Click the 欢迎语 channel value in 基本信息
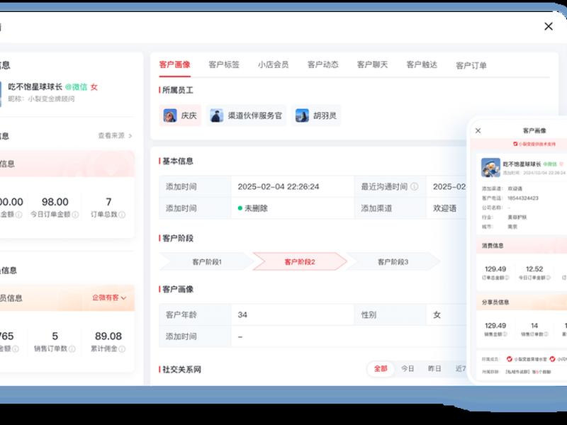Image resolution: width=567 pixels, height=425 pixels. (x=445, y=208)
